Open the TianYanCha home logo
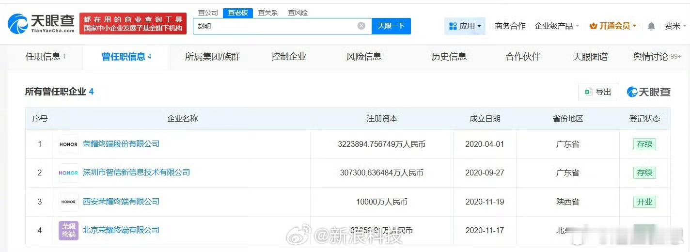690x252 pixels. coord(41,23)
